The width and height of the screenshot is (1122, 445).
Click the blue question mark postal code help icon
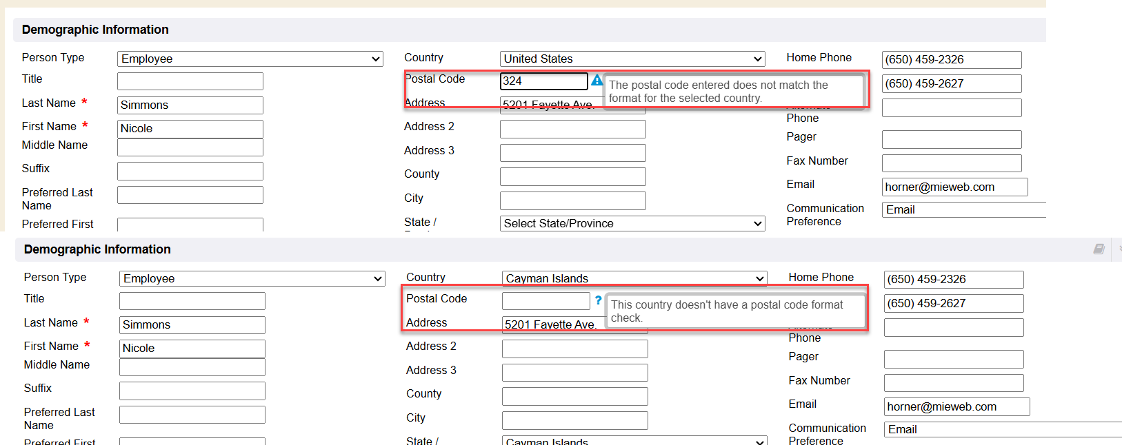599,300
